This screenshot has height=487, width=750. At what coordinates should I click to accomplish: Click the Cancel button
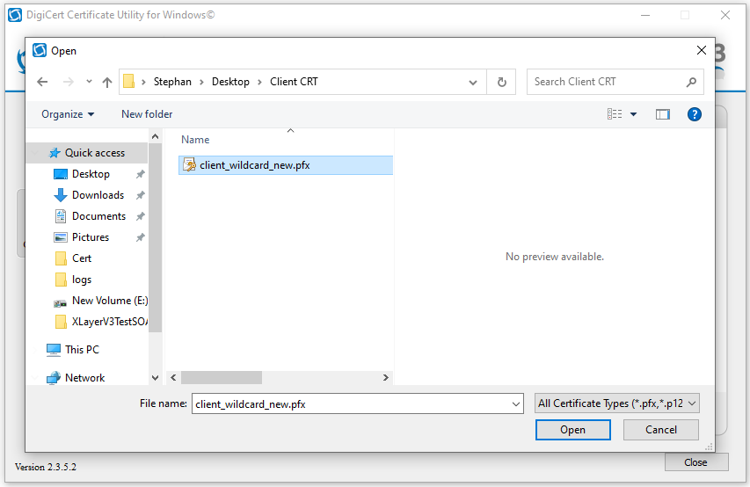click(x=660, y=430)
